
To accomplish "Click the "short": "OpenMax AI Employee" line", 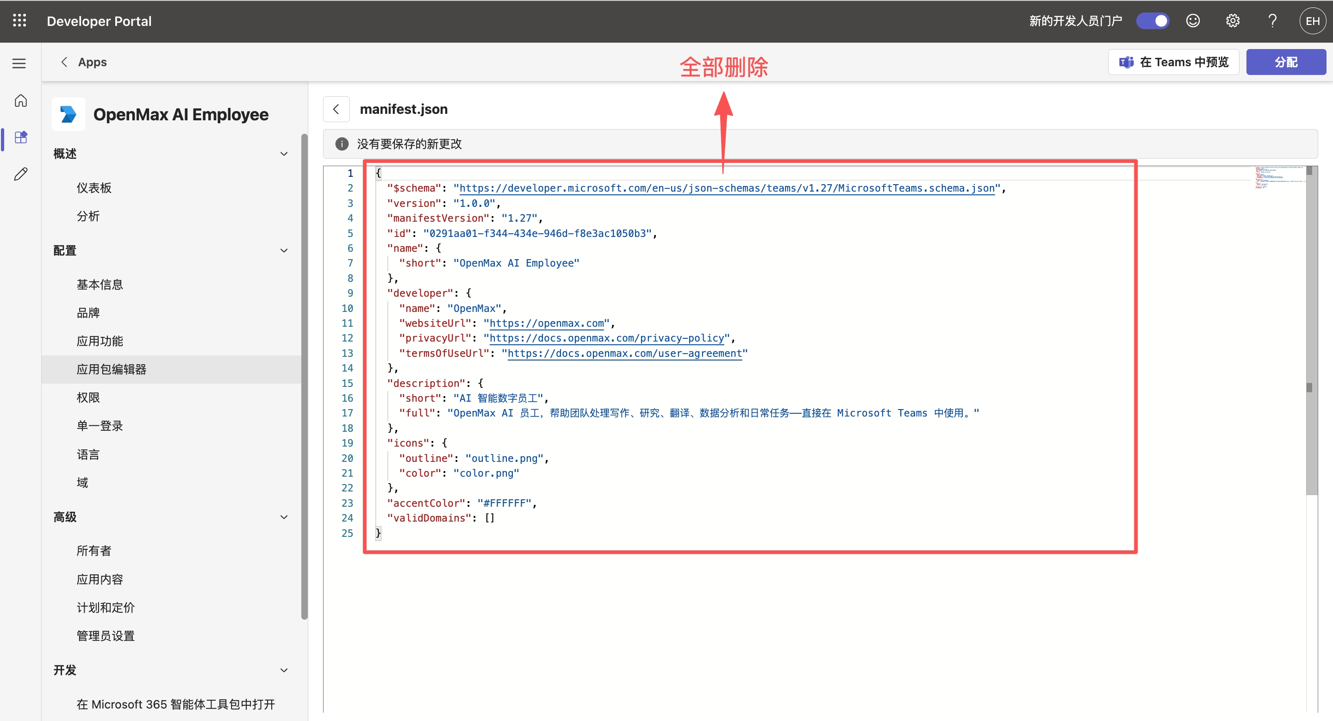I will tap(489, 263).
